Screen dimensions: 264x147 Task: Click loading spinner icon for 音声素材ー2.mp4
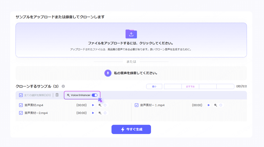105,113
